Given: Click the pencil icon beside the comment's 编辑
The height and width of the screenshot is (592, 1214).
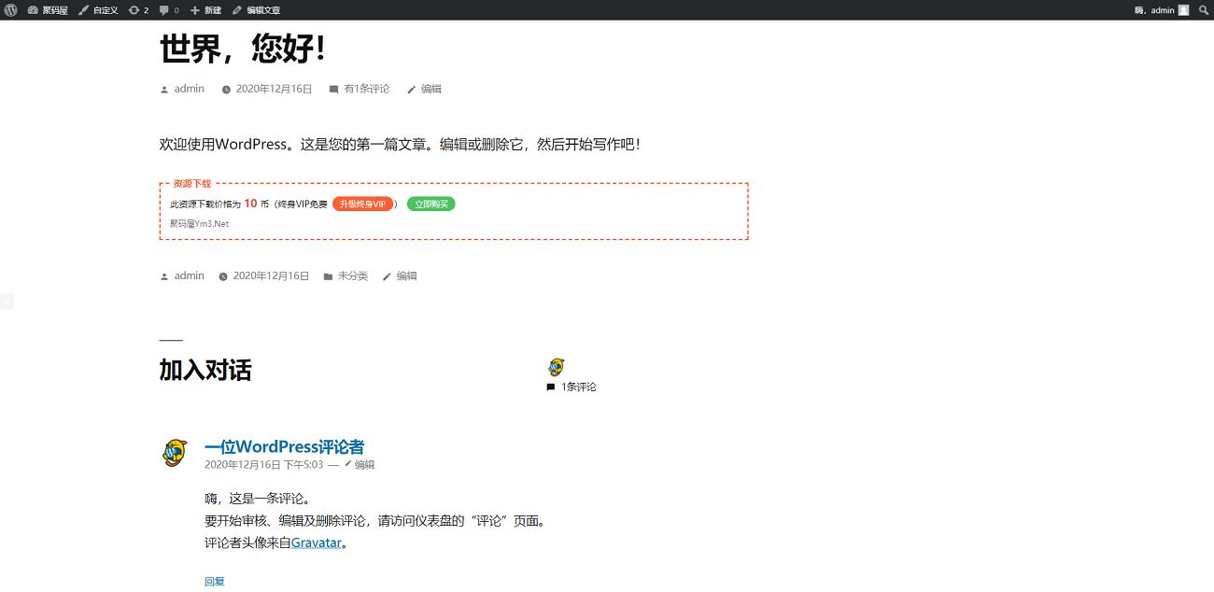Looking at the screenshot, I should point(348,463).
